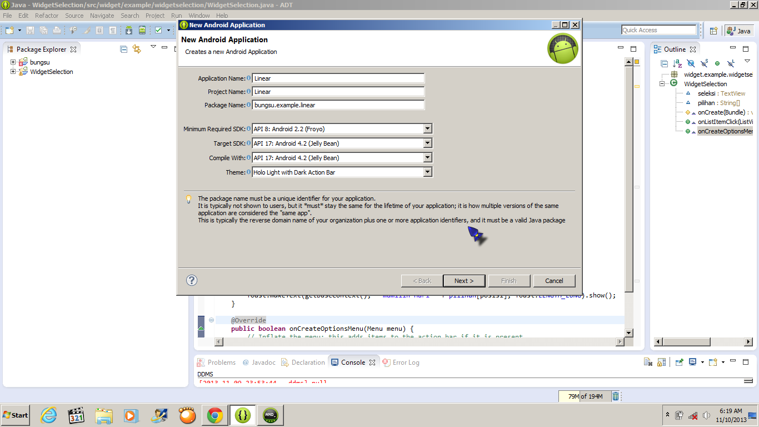Open the Package Explorer view menu triangle
The width and height of the screenshot is (759, 427).
point(153,47)
